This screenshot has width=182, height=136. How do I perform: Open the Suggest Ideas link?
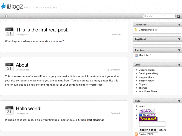(146, 77)
